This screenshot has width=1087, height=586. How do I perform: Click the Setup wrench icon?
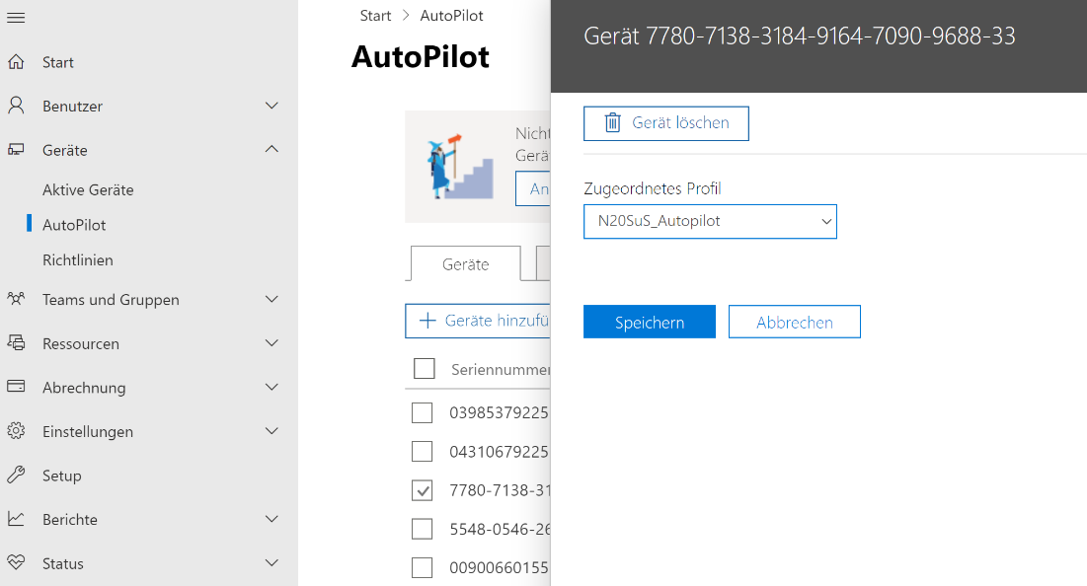(x=16, y=475)
